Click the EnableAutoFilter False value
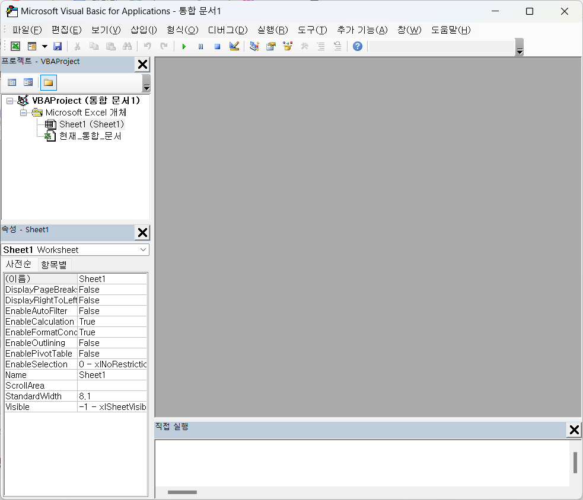The height and width of the screenshot is (500, 583). [x=112, y=311]
